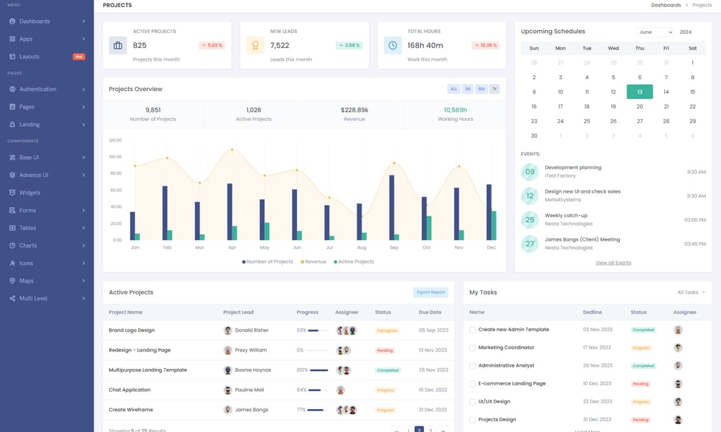Click the Dashboards sidebar icon
Screen dimensions: 721x432
click(12, 21)
